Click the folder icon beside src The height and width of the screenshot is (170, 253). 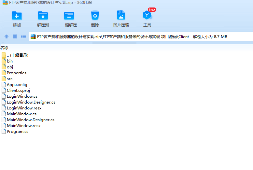(x=4, y=78)
